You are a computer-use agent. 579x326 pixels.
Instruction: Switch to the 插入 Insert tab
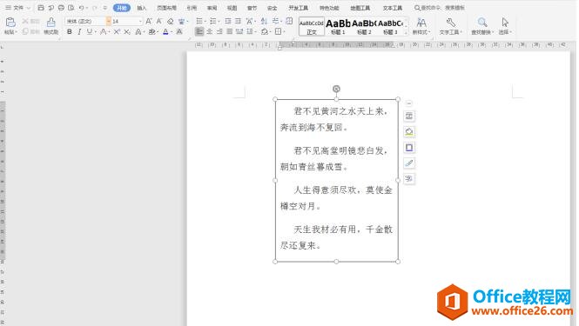[141, 8]
